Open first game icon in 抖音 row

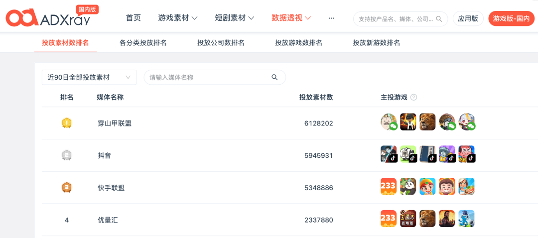click(389, 154)
